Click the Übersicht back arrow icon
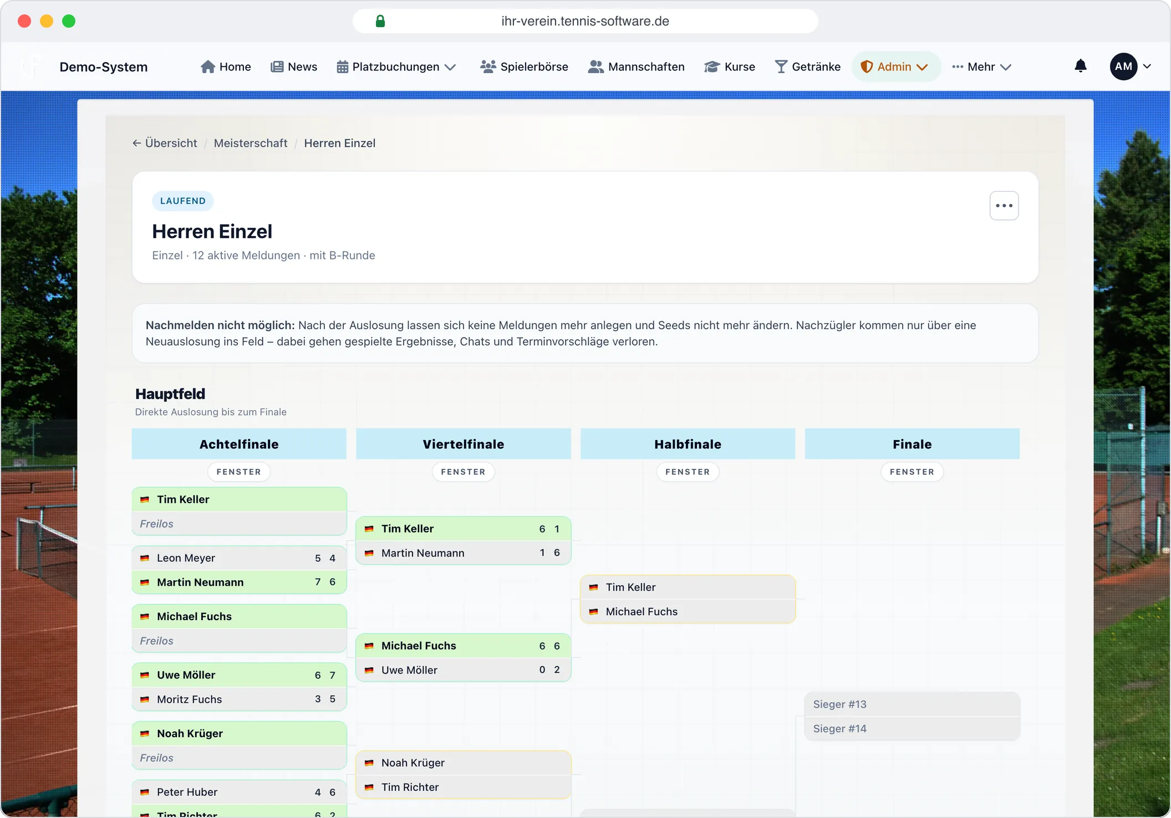This screenshot has width=1171, height=818. (136, 143)
